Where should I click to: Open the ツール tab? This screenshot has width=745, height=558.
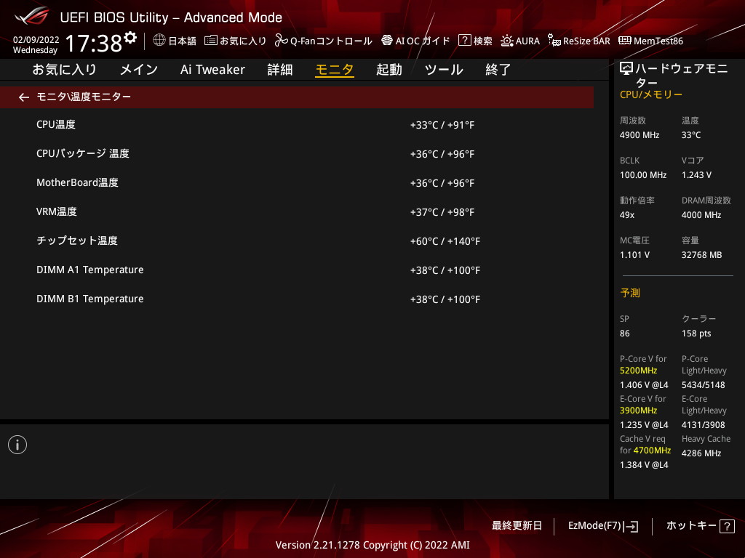[x=444, y=70]
